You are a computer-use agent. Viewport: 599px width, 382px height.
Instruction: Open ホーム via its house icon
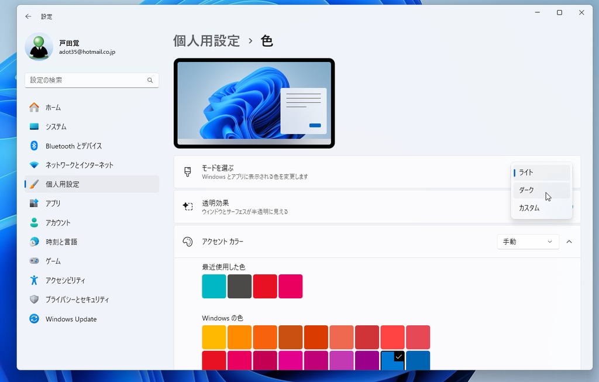(34, 107)
